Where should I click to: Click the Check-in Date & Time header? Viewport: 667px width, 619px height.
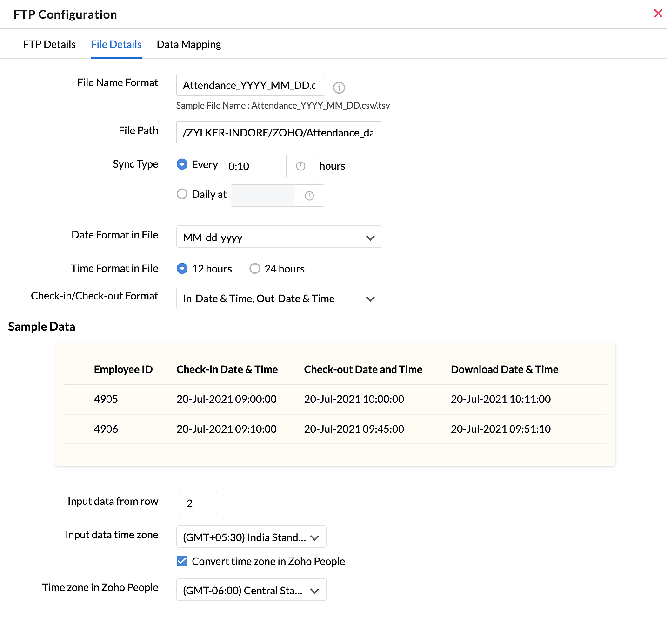point(227,369)
